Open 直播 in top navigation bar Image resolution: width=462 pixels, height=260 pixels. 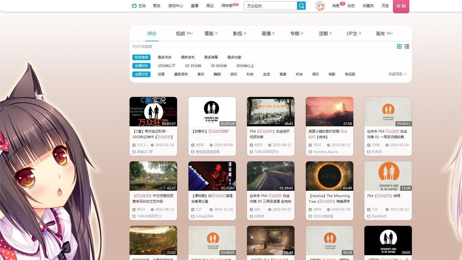[x=195, y=6]
